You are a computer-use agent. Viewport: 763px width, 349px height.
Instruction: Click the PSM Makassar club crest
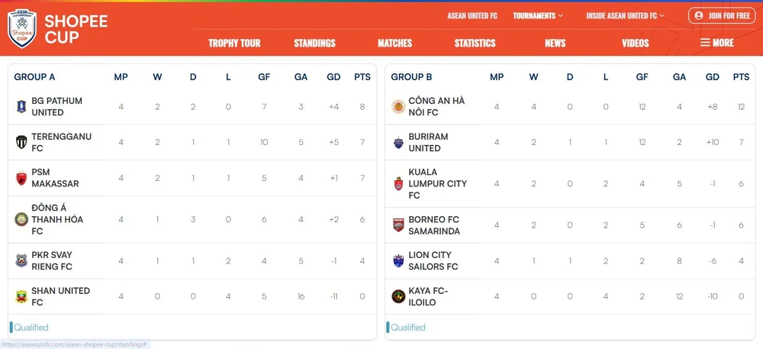pos(21,179)
